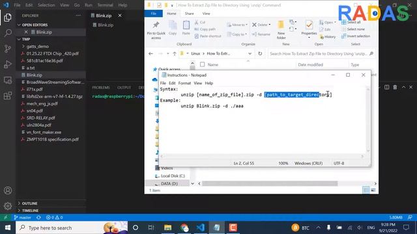The width and height of the screenshot is (417, 234).
Task: Close the Blink.zip editor tab
Action: [120, 16]
